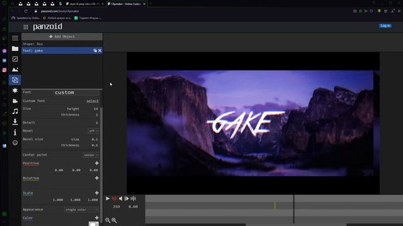The height and width of the screenshot is (226, 403).
Task: Click the timeline playhead marker
Action: (x=294, y=209)
